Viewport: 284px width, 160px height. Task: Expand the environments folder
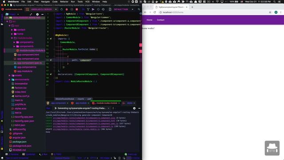click(x=10, y=80)
